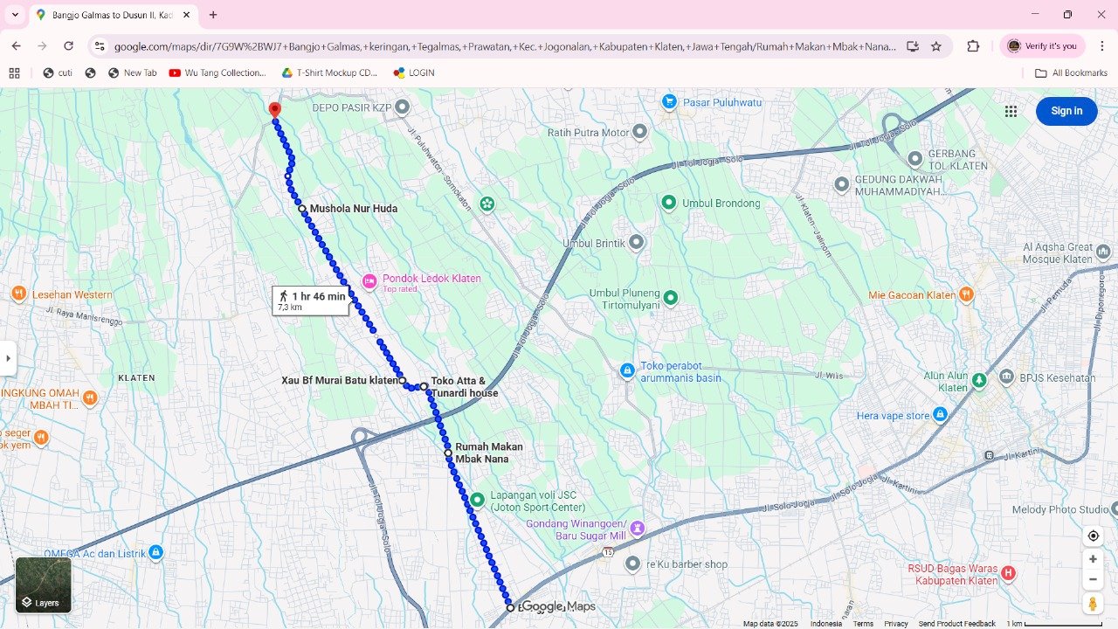Click the show your location button
Screen dimensions: 1118x629
pos(1093,536)
